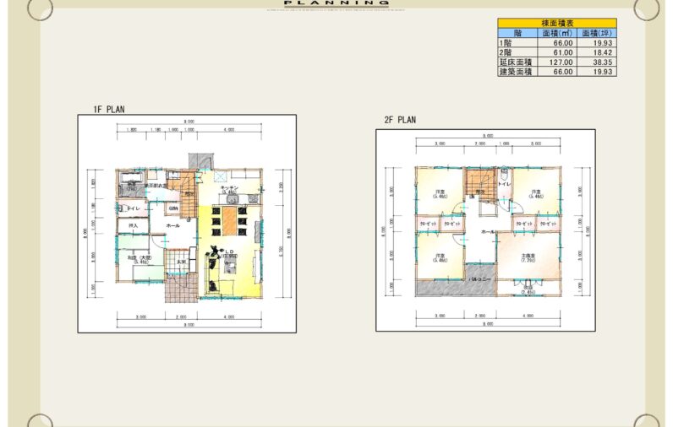Click the LD room label
This screenshot has width=673, height=427.
point(230,251)
